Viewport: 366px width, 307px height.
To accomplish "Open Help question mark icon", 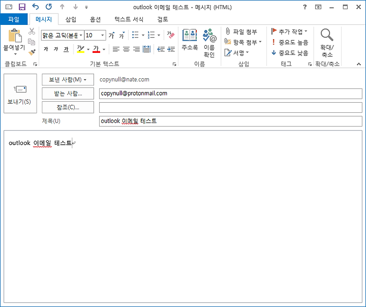I will coord(304,7).
